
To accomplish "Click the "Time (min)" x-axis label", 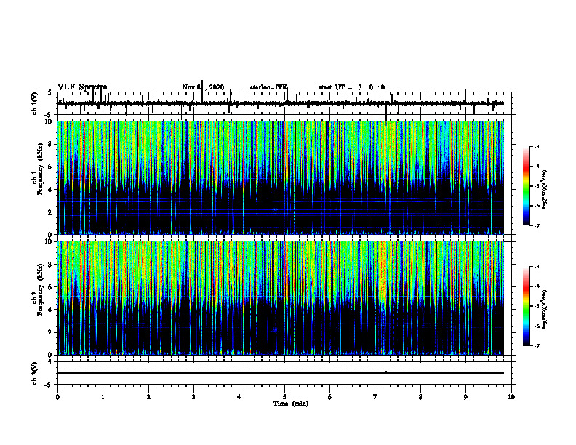I will click(291, 404).
